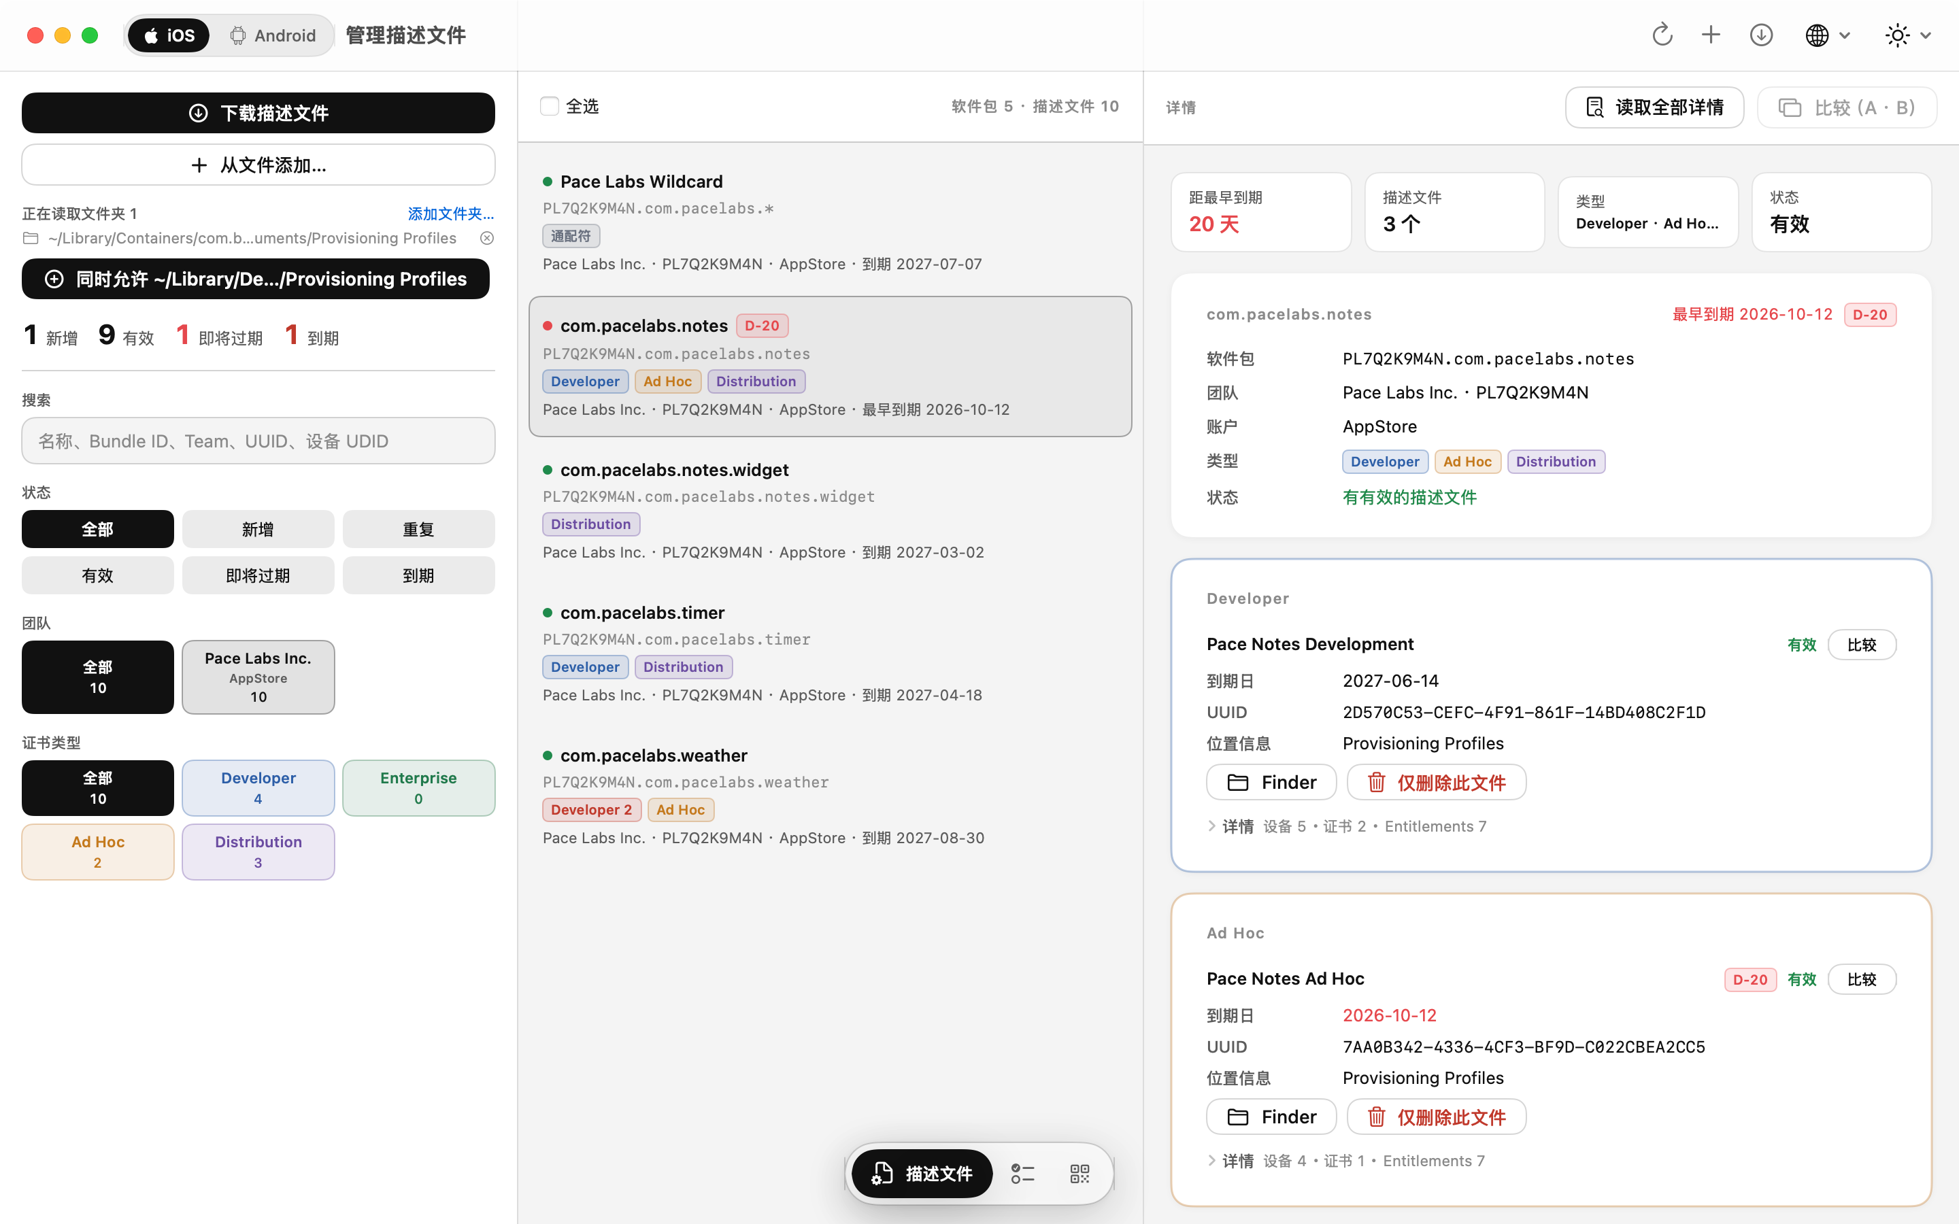This screenshot has height=1224, width=1959.
Task: Select the 到期 status filter
Action: pos(418,575)
